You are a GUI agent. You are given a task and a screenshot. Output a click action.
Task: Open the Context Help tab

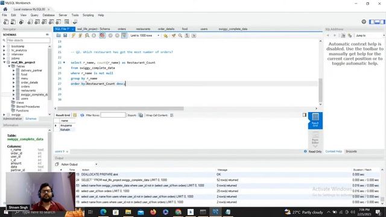pos(334,151)
